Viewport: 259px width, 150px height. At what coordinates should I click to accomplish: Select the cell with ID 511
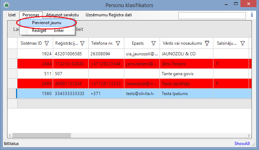click(35, 74)
